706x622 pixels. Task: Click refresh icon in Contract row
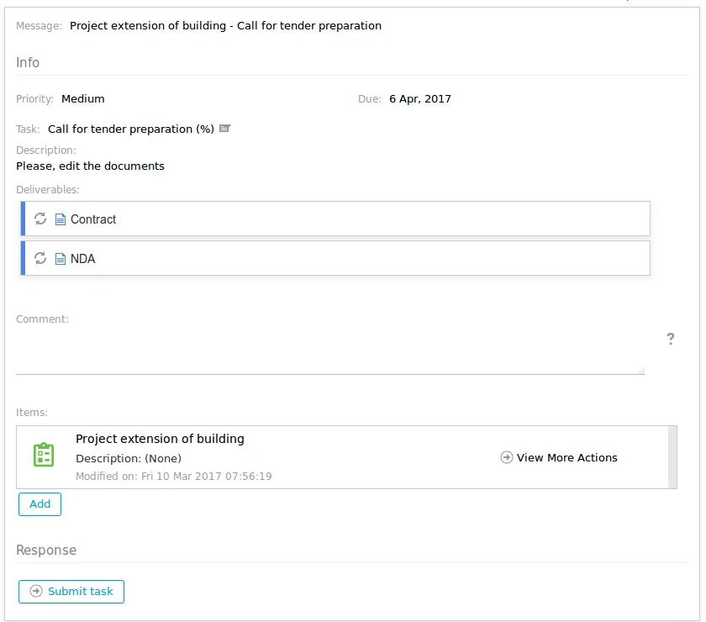click(40, 219)
